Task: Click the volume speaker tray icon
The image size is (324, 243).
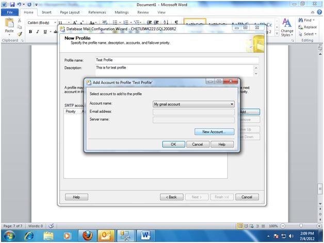Action: pyautogui.click(x=291, y=236)
